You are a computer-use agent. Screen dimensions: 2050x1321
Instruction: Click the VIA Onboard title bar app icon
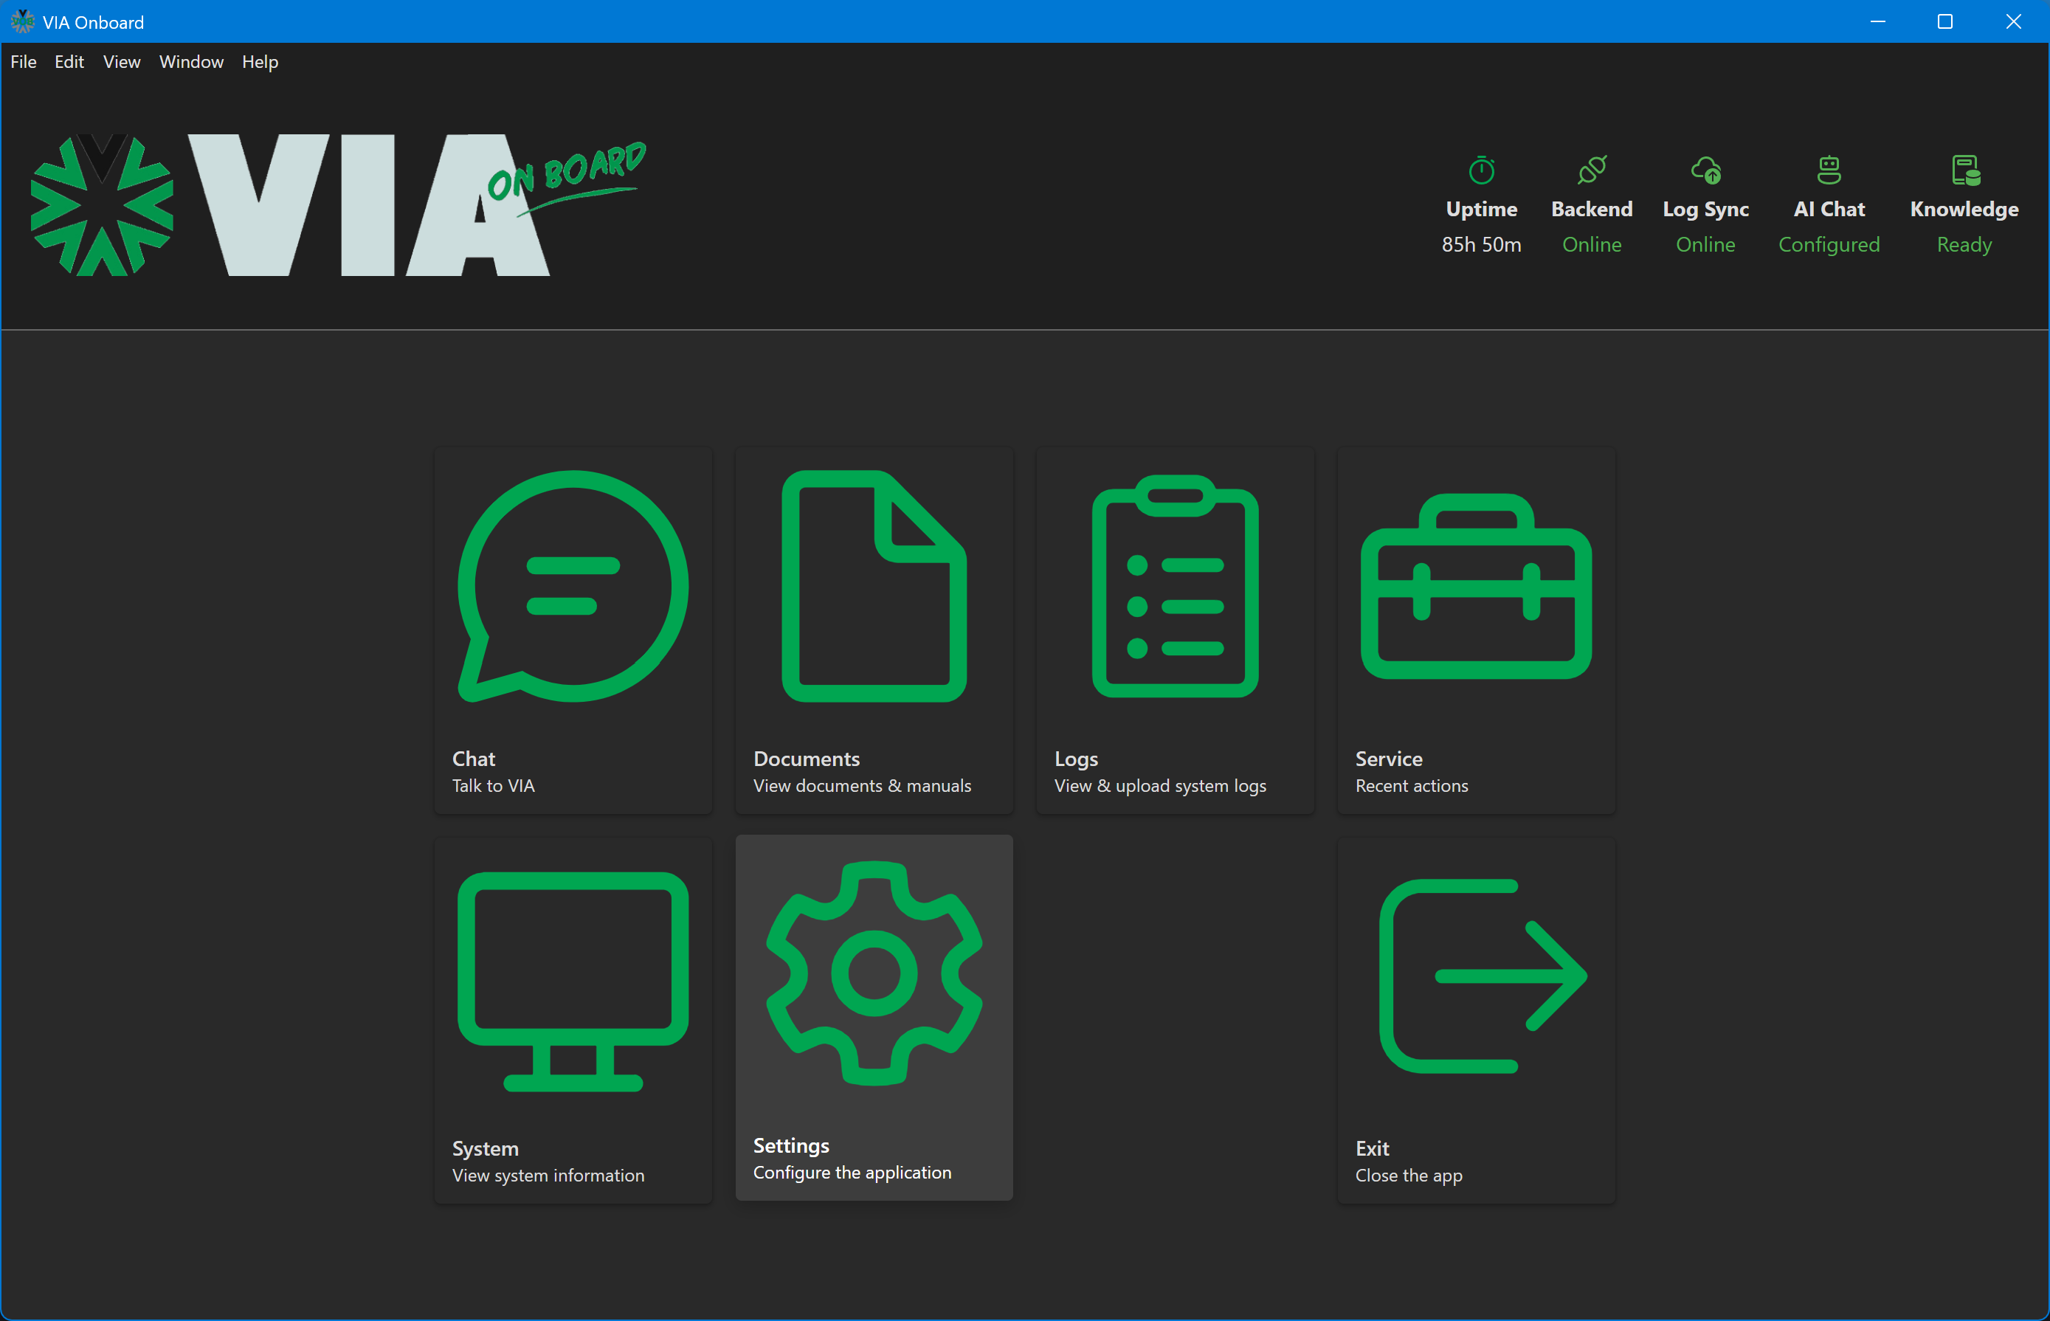coord(22,21)
